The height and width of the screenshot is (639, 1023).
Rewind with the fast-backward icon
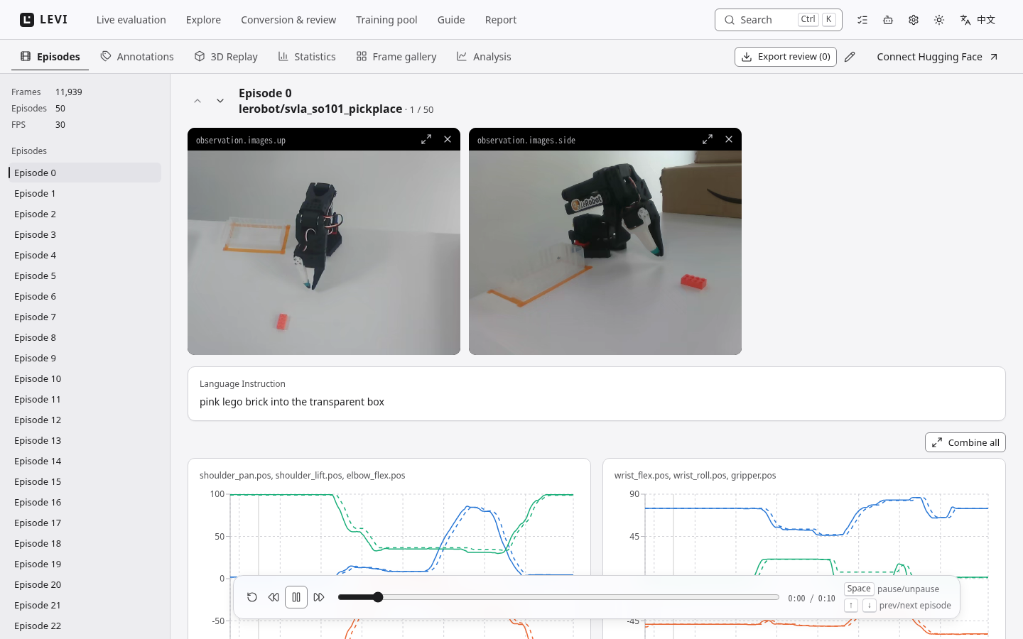point(274,597)
